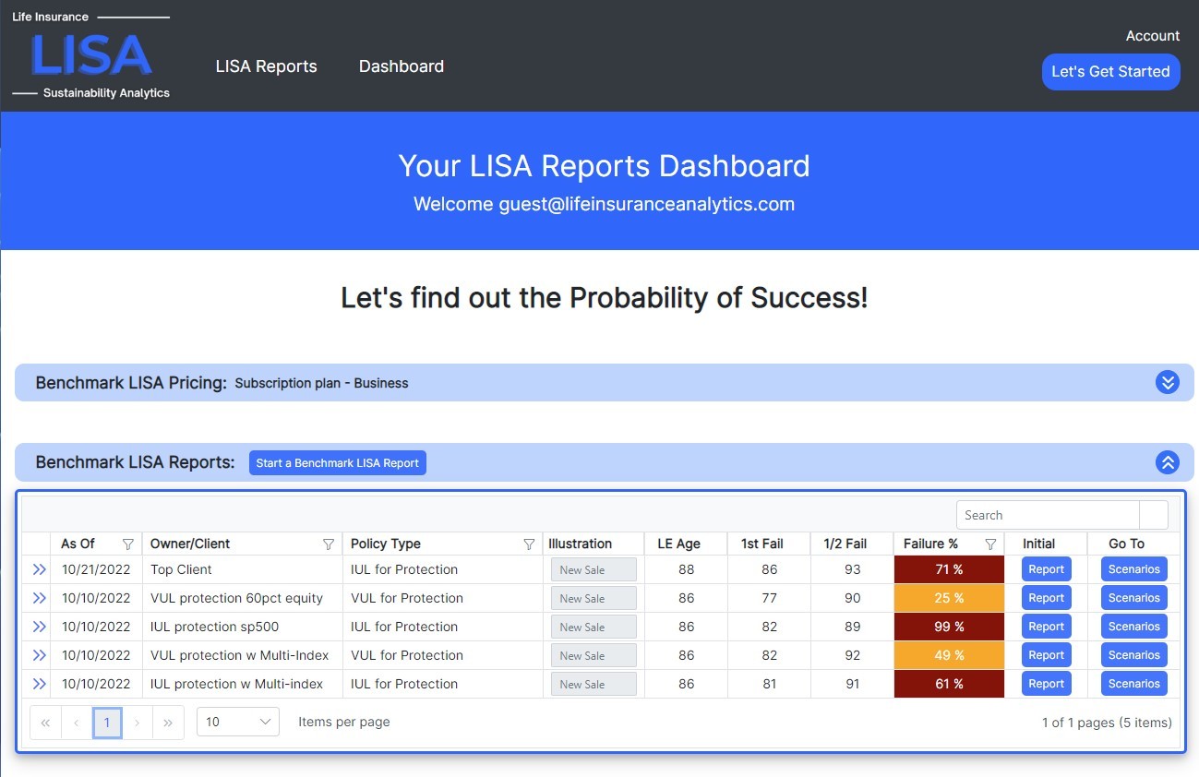Open Report for Top Client
1199x777 pixels.
coord(1047,569)
